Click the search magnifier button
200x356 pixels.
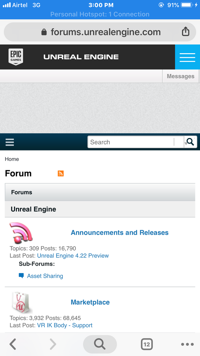click(191, 142)
